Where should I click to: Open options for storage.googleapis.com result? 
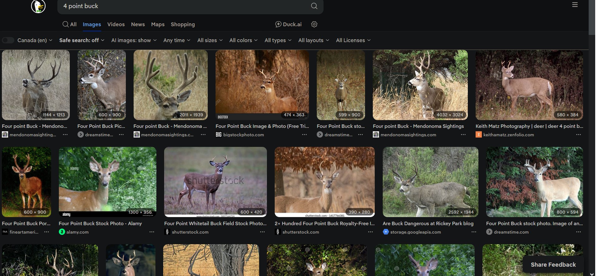474,232
